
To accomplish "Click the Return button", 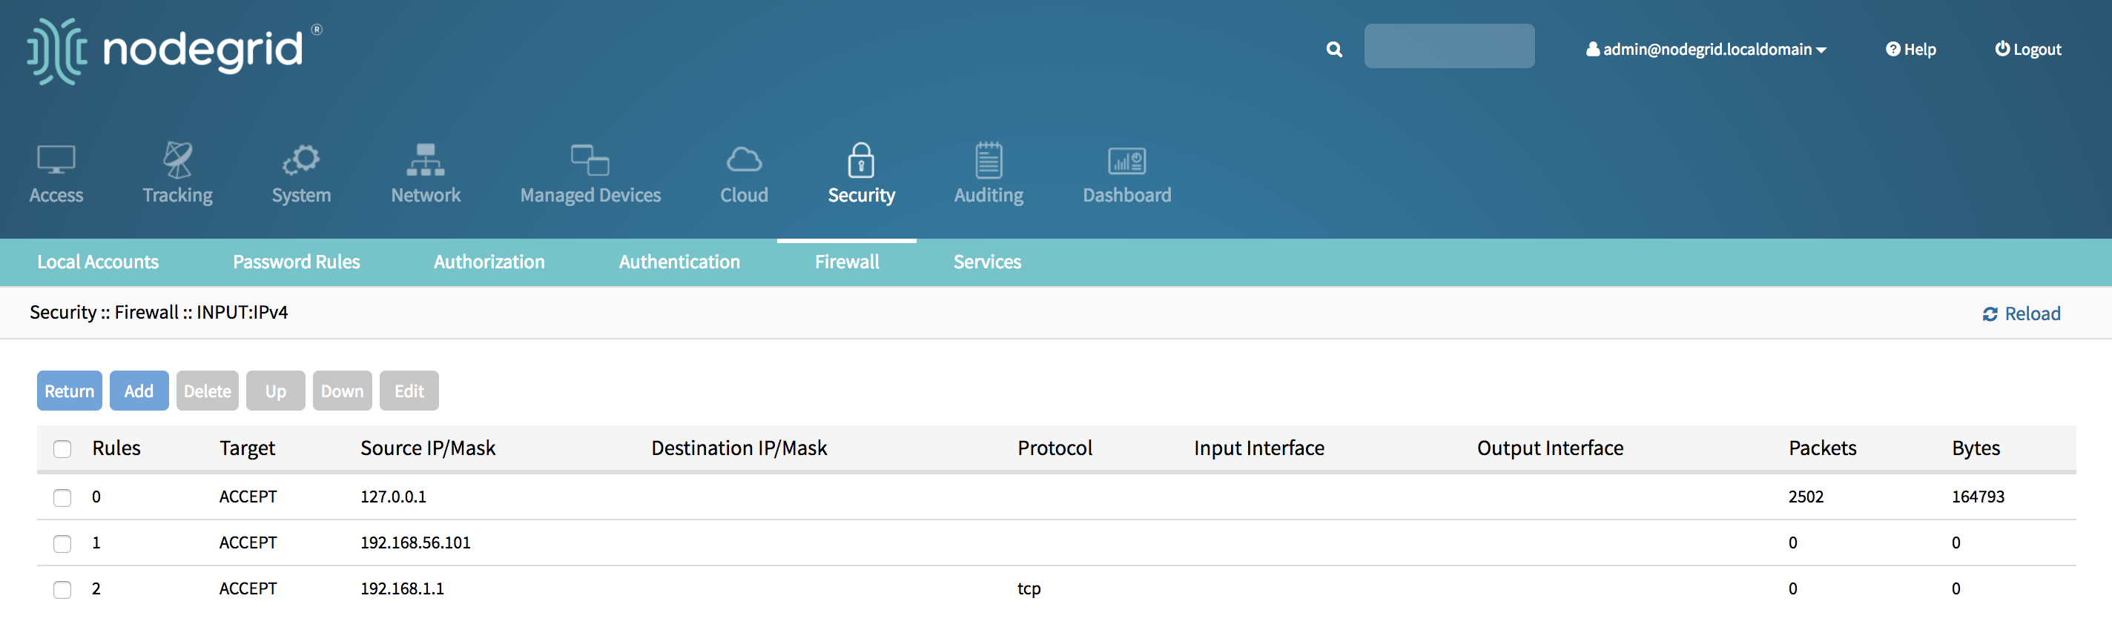I will pyautogui.click(x=70, y=391).
